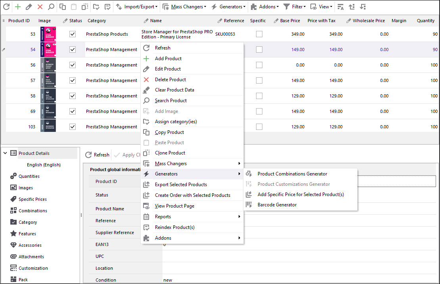440x284 pixels.
Task: Open Quantities section in side panel
Action: [x=29, y=176]
